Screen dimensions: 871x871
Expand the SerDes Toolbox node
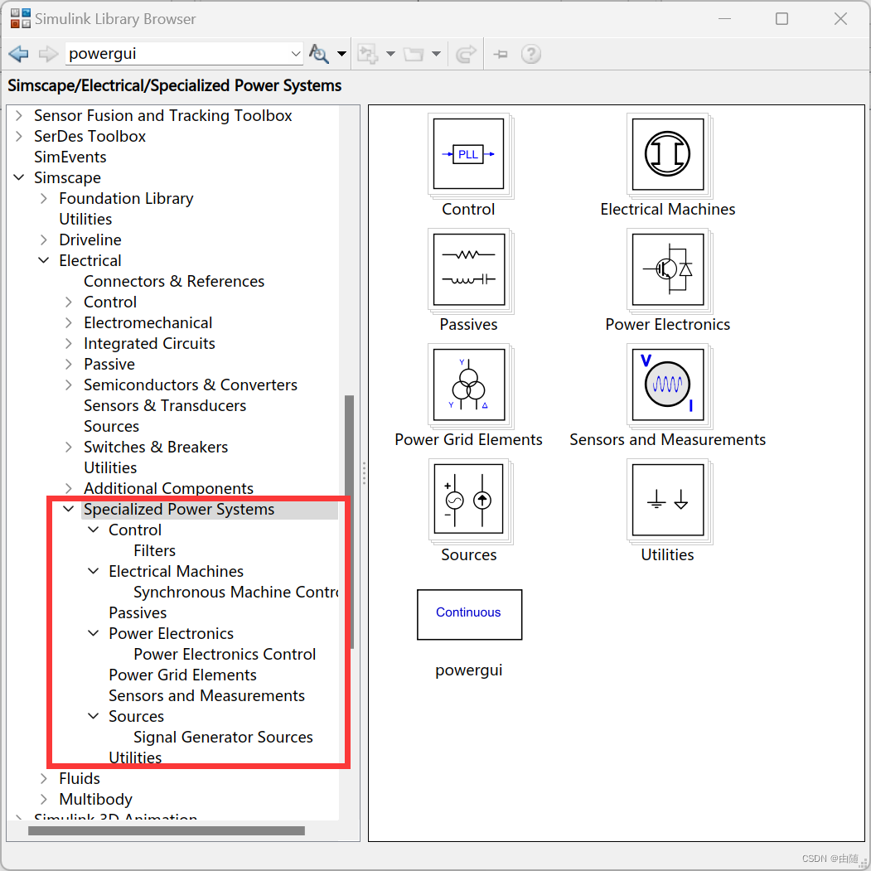[x=19, y=136]
